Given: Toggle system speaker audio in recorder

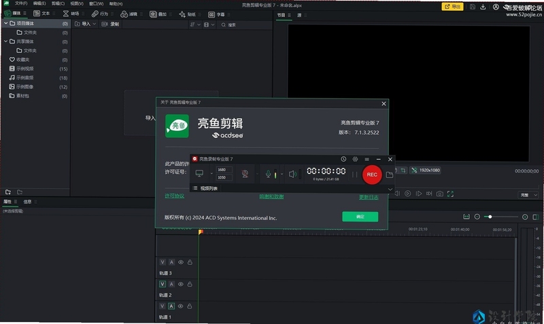Looking at the screenshot, I should click(x=292, y=174).
